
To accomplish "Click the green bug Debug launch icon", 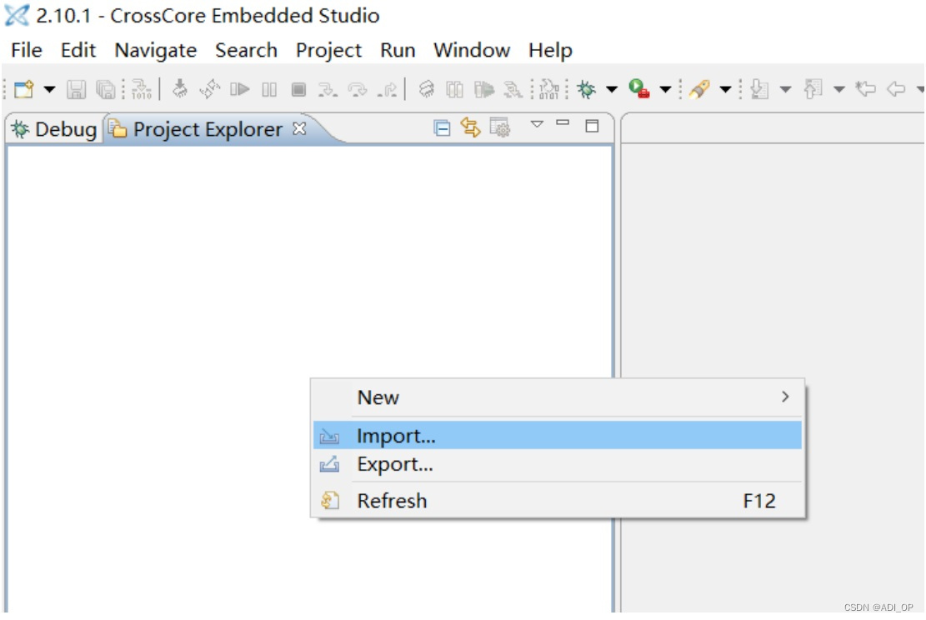I will (x=587, y=89).
